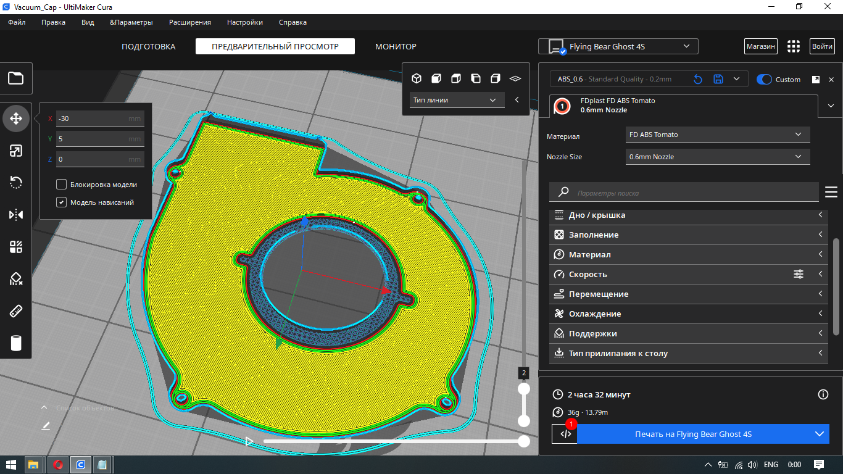Toggle the Custom settings switch
Screen dimensions: 843x474
click(x=764, y=80)
